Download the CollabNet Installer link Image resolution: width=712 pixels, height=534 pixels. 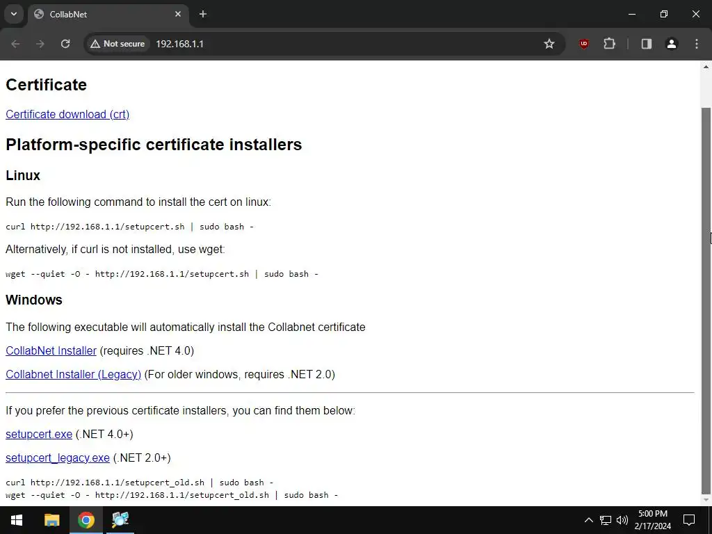pyautogui.click(x=51, y=350)
